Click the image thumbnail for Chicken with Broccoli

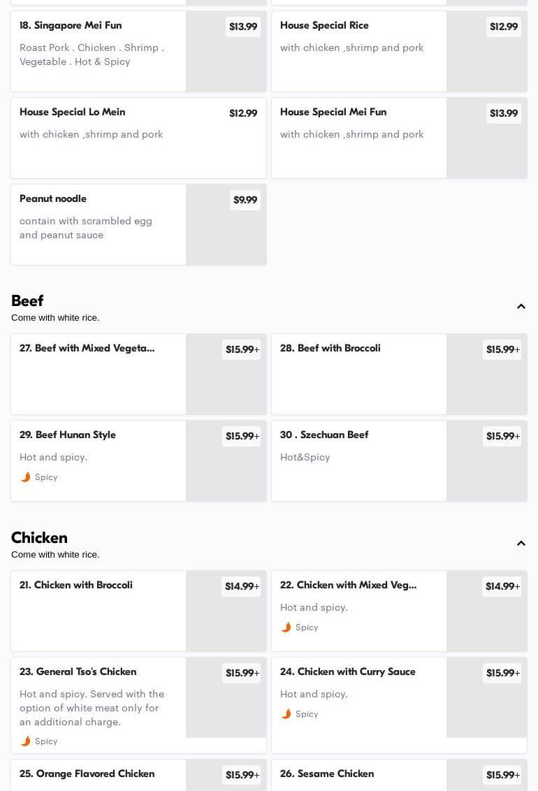point(226,621)
